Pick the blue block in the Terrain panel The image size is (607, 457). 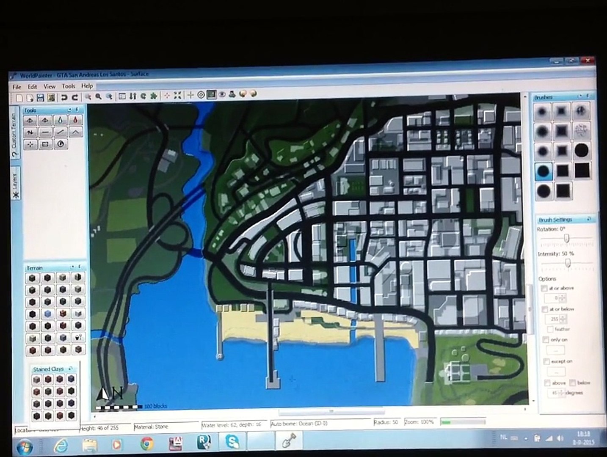pyautogui.click(x=48, y=314)
